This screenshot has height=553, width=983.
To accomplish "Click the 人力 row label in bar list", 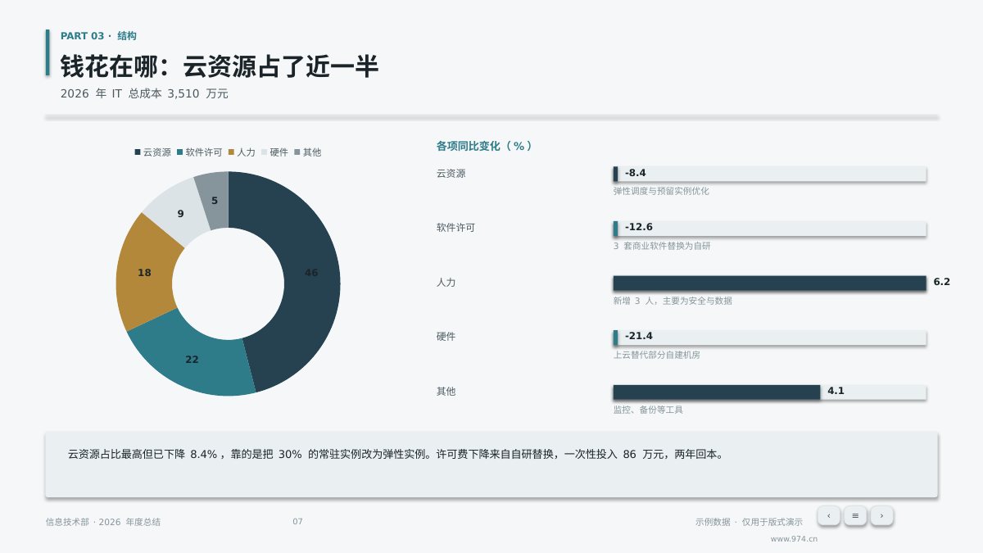I will pos(446,283).
